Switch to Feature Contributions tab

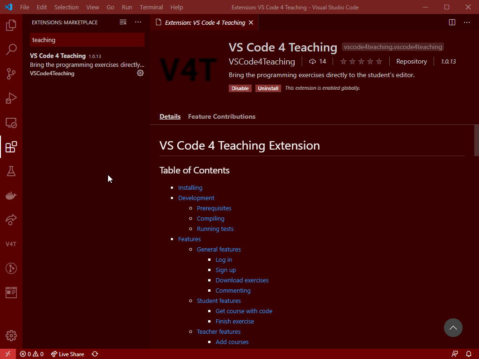[x=221, y=116]
